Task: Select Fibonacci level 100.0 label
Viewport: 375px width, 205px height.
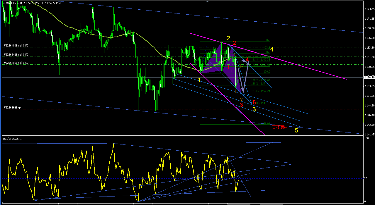Action: (267, 72)
